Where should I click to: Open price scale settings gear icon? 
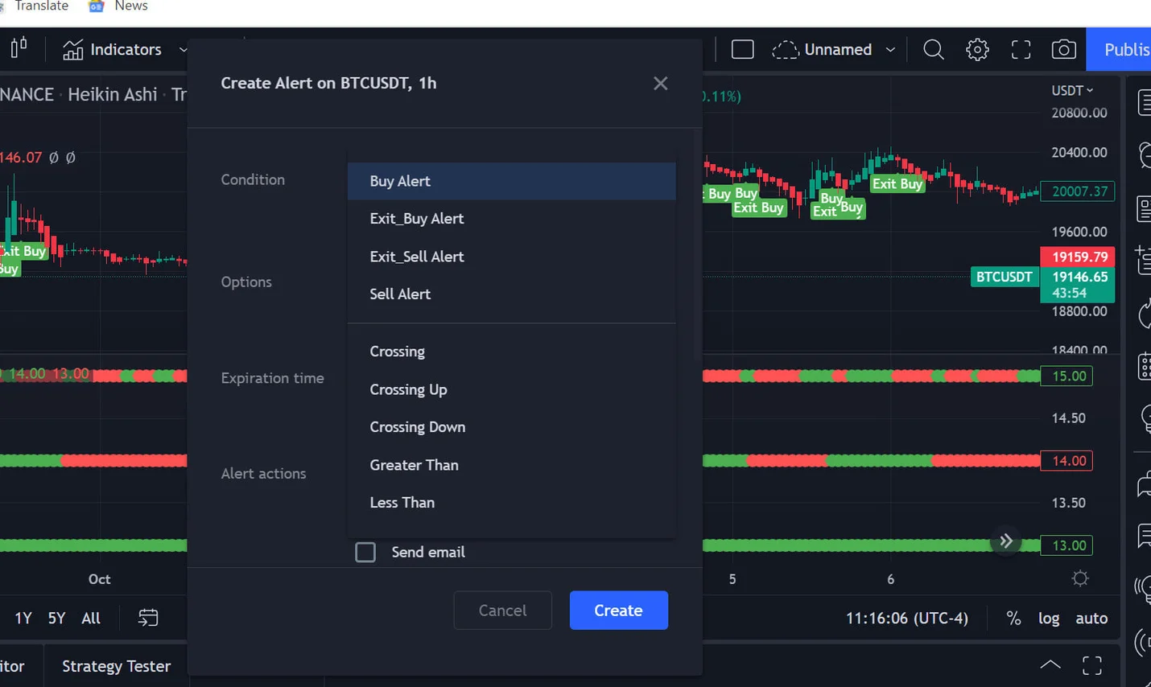(x=1080, y=578)
